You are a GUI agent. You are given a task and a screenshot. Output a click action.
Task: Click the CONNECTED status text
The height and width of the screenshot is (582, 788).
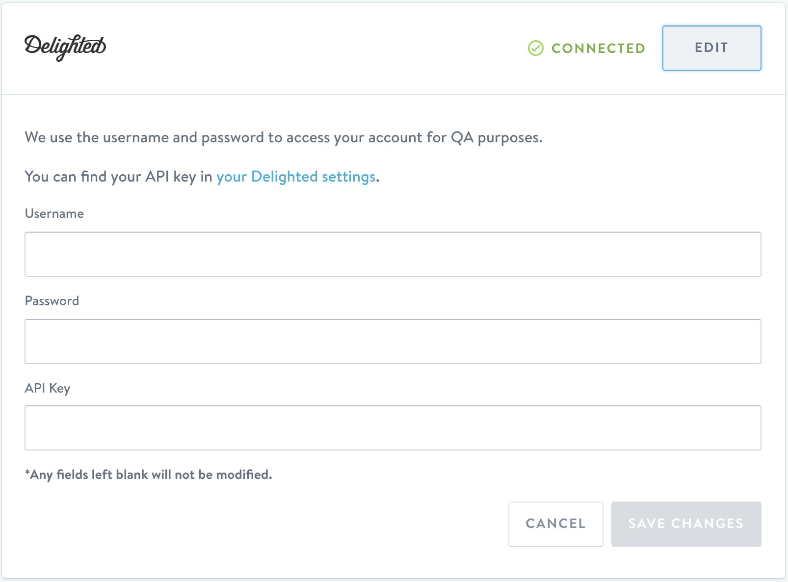tap(598, 48)
